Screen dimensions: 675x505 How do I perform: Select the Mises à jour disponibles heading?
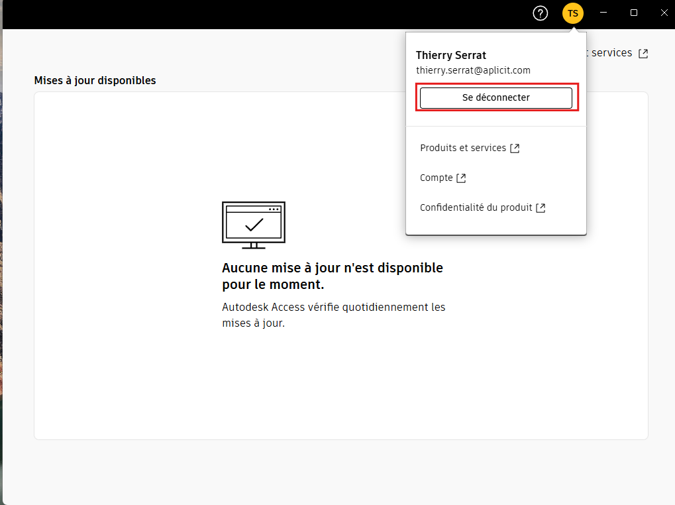point(95,80)
